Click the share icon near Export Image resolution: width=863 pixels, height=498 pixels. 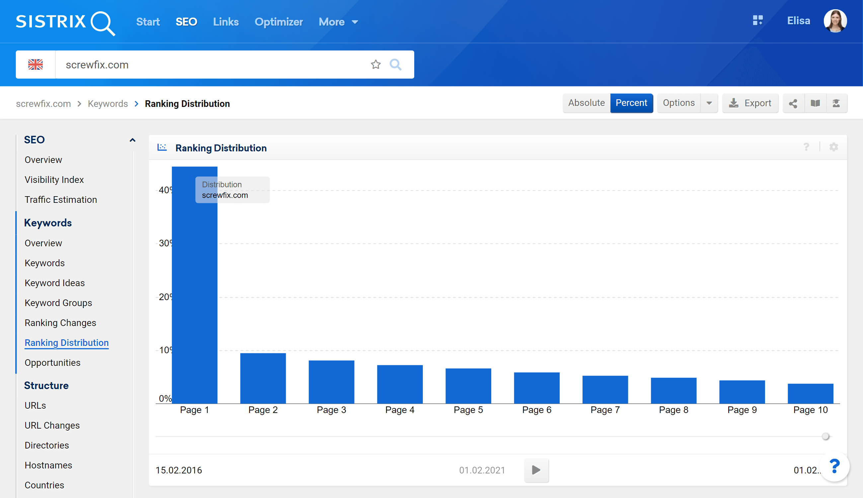794,103
